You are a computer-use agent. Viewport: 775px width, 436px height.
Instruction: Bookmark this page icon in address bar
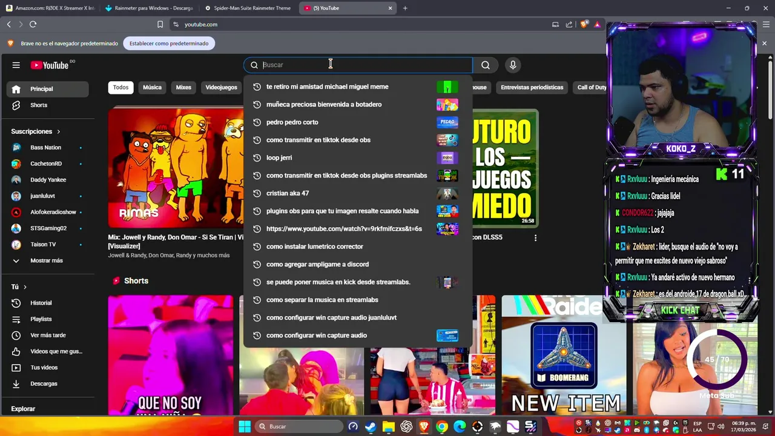point(160,24)
